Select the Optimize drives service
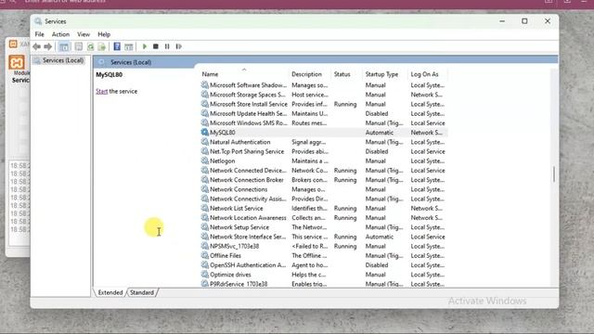Screen dimensions: 594x334 [324, 275]
